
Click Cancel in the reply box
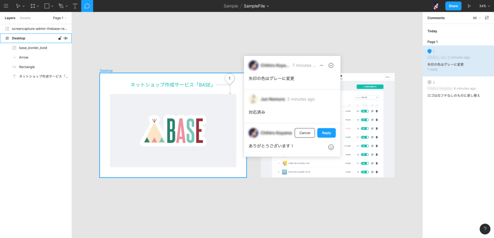(x=305, y=133)
